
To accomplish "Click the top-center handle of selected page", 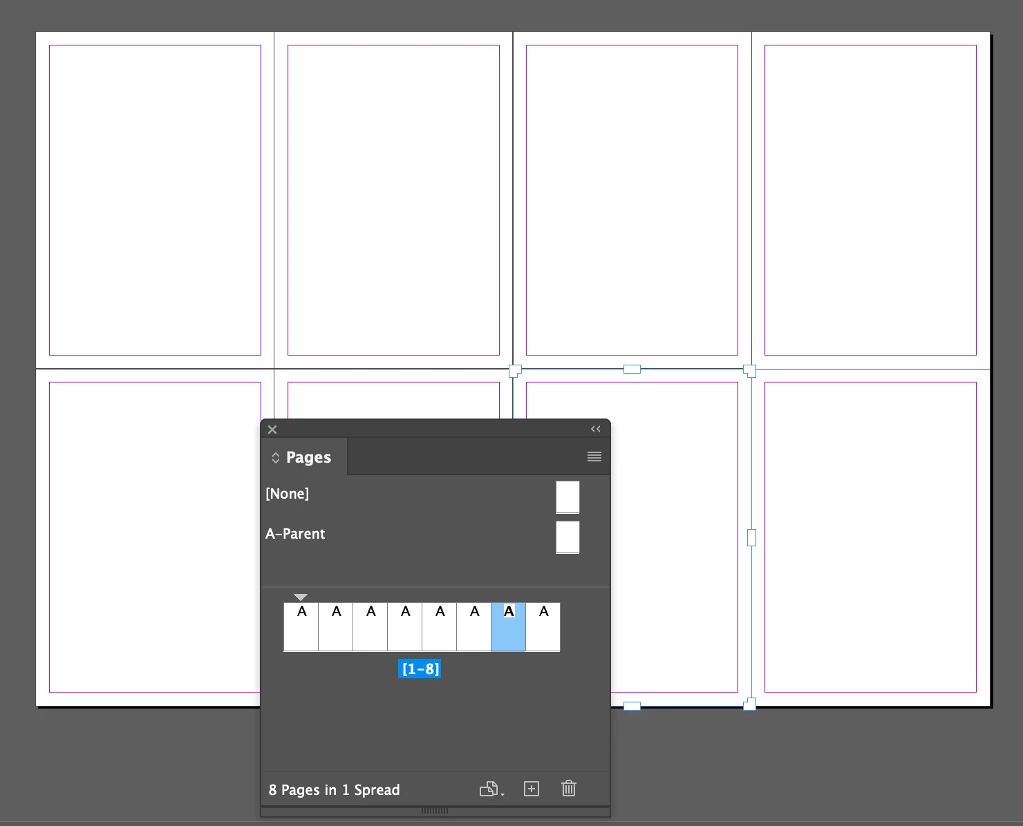I will coord(632,369).
